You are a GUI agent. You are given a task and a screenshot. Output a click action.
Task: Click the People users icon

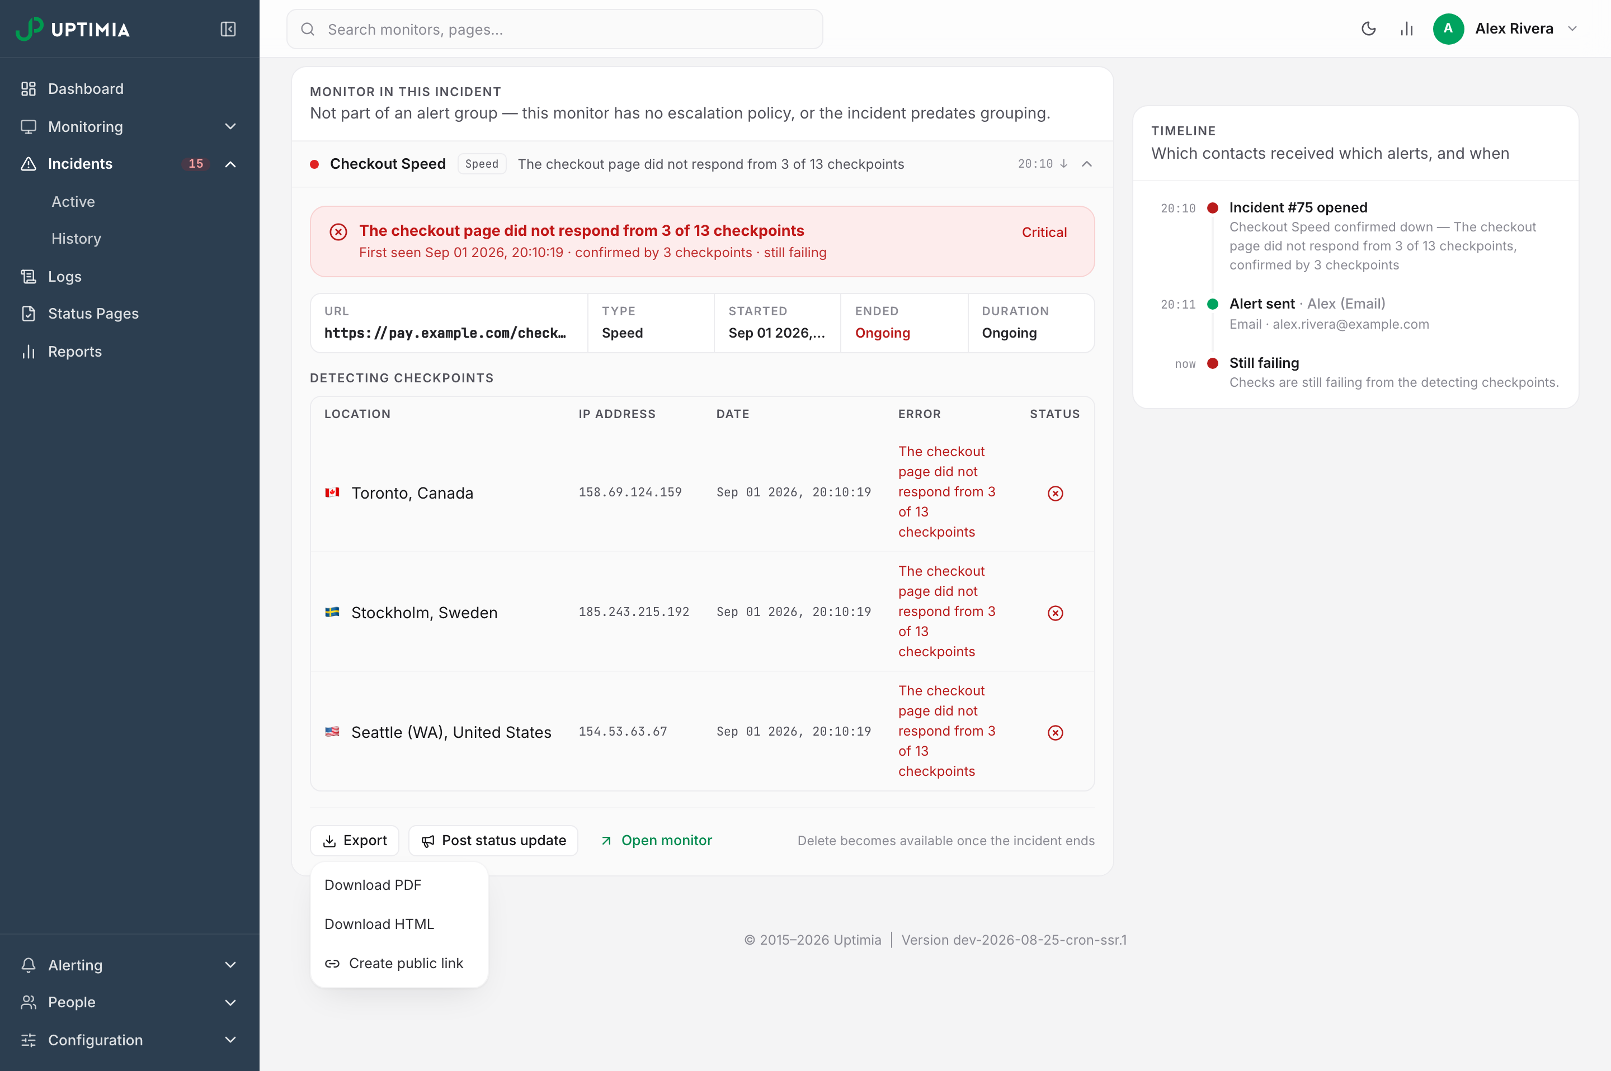(x=28, y=1002)
